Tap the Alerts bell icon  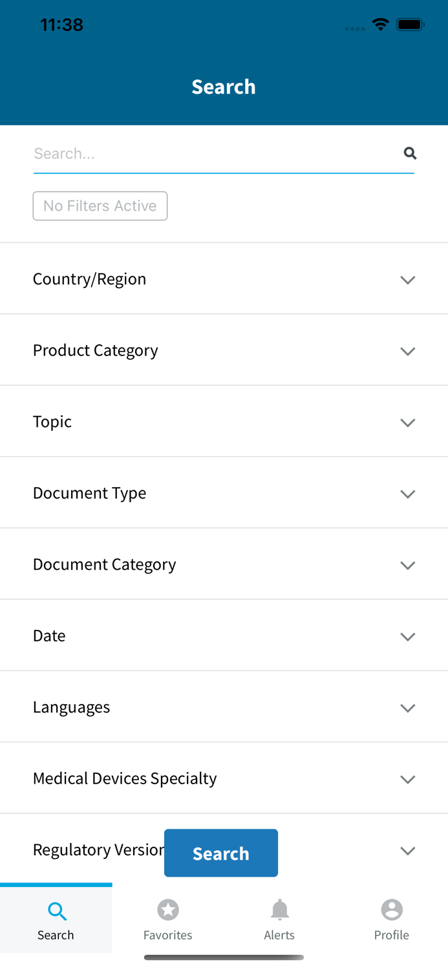pyautogui.click(x=279, y=910)
